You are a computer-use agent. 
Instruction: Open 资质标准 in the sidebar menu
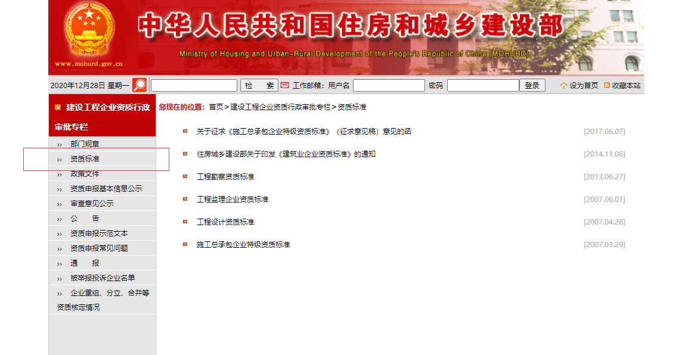click(85, 159)
